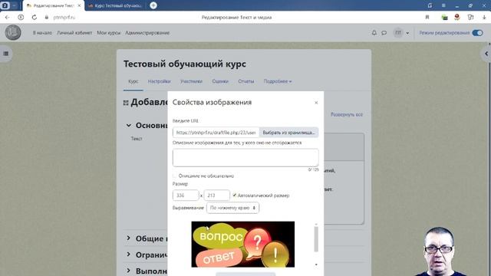
Task: Click the padlock icon in address bar
Action: click(47, 17)
